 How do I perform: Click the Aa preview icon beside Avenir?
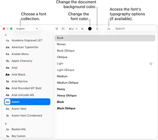[x=7, y=102]
